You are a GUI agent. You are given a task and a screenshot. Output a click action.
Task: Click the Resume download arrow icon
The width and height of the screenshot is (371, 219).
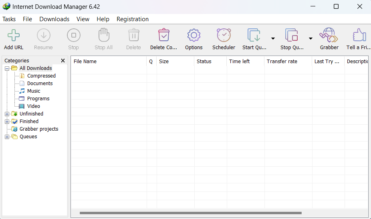[44, 35]
